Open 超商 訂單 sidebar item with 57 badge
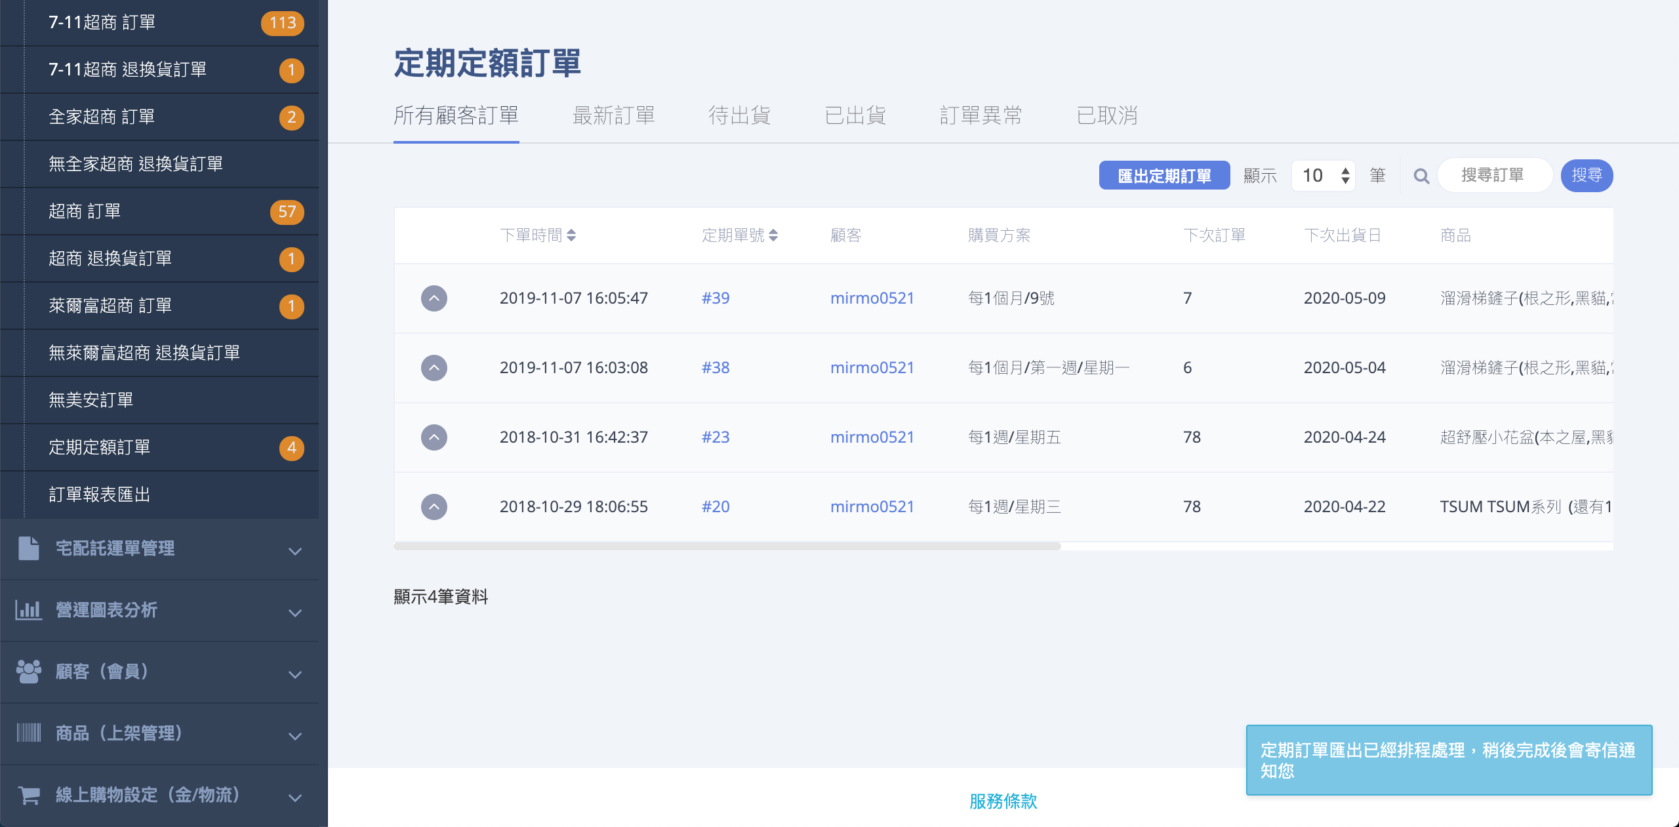1679x827 pixels. (x=159, y=212)
